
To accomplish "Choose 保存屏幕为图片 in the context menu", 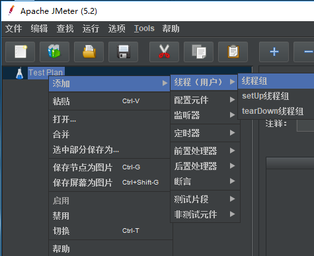I will pos(110,183).
